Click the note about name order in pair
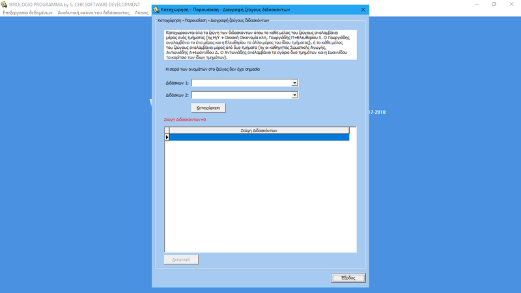Image resolution: width=521 pixels, height=293 pixels. pos(213,70)
